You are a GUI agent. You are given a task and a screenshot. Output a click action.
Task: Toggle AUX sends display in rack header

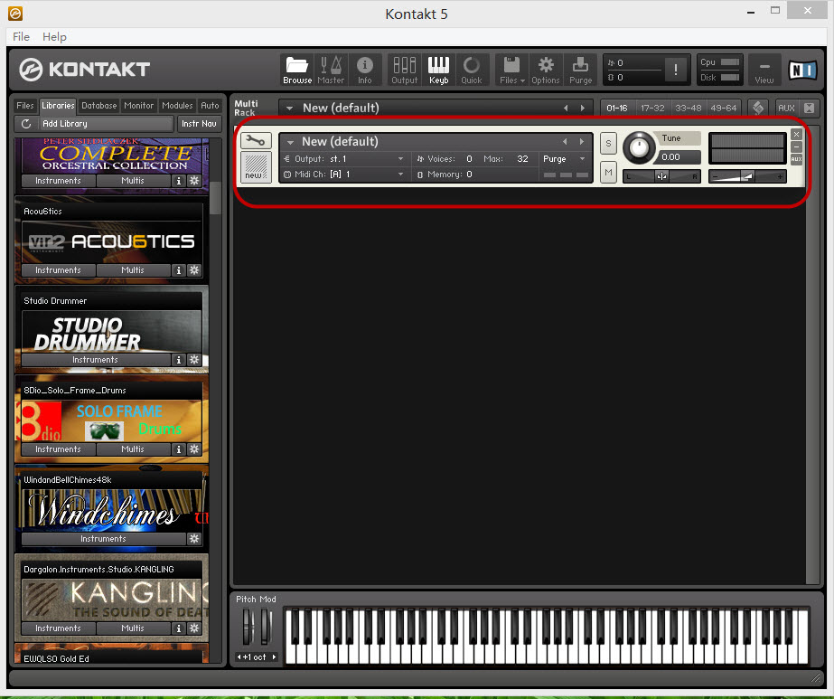coord(785,109)
